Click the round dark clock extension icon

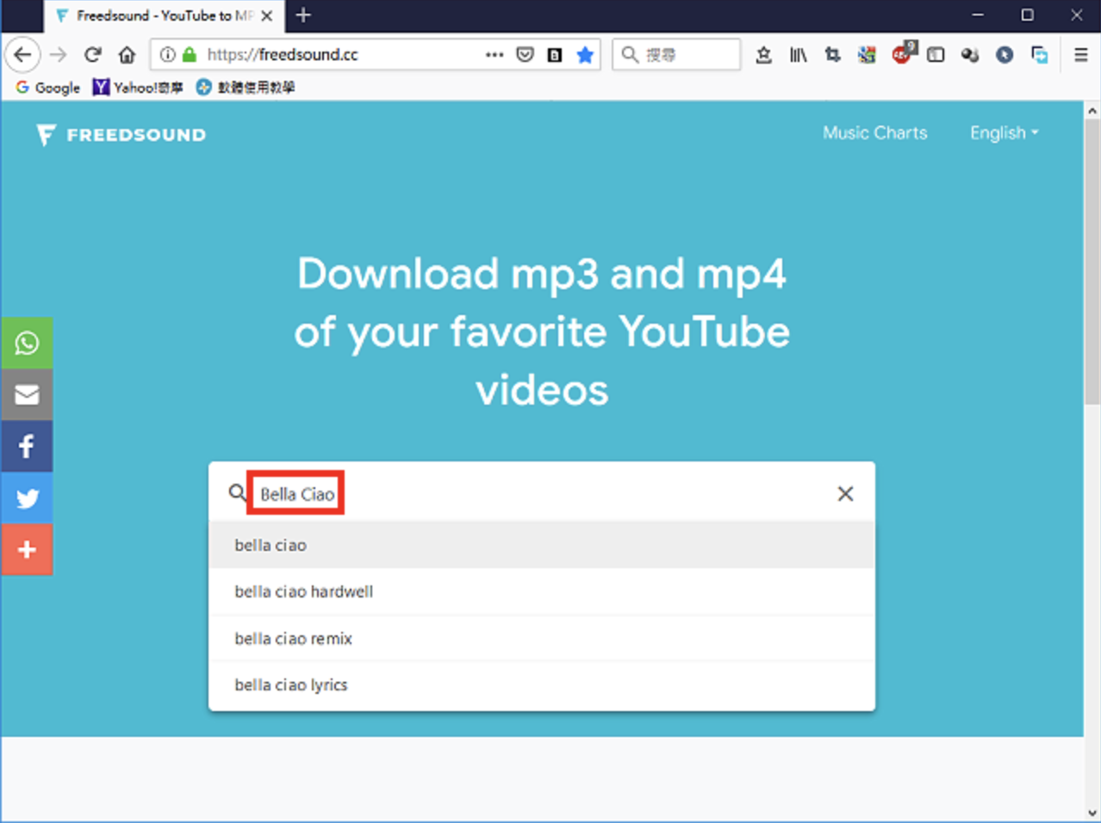point(1005,55)
